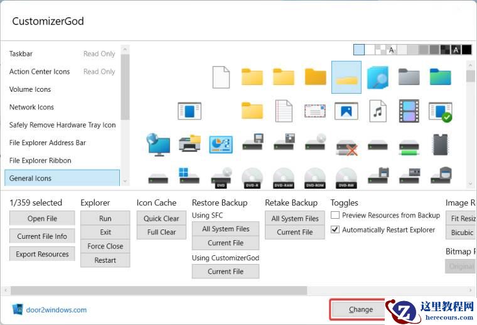Select the network drive with green pipe icon
The image size is (477, 325).
(409, 148)
